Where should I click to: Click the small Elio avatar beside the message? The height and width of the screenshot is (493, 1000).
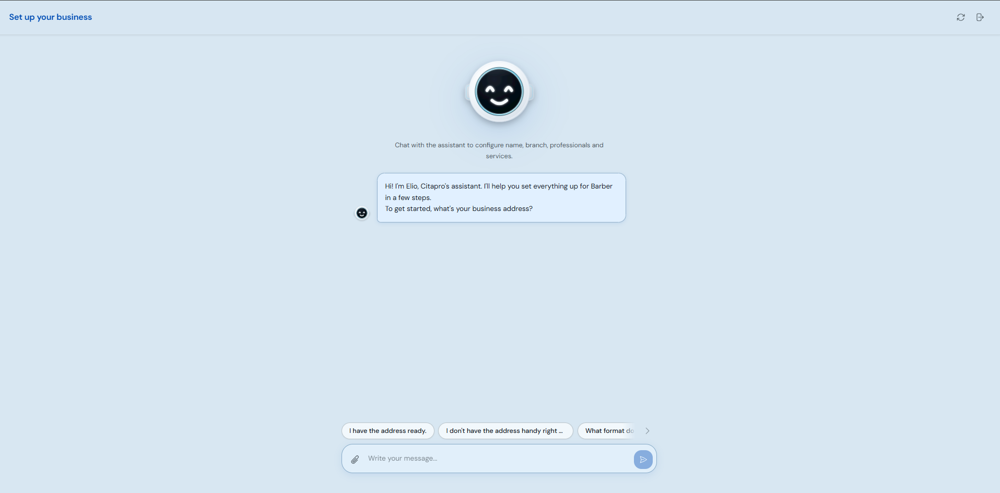[362, 213]
